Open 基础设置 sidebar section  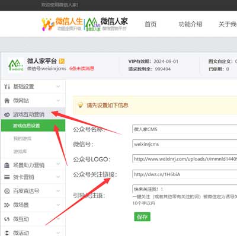pyautogui.click(x=33, y=87)
